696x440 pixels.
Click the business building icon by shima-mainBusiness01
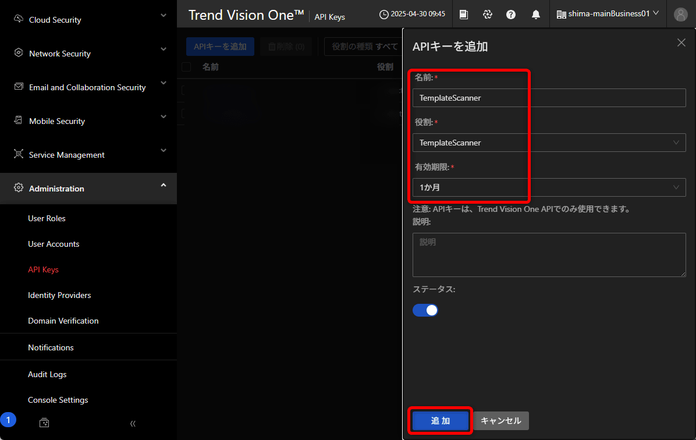click(561, 14)
